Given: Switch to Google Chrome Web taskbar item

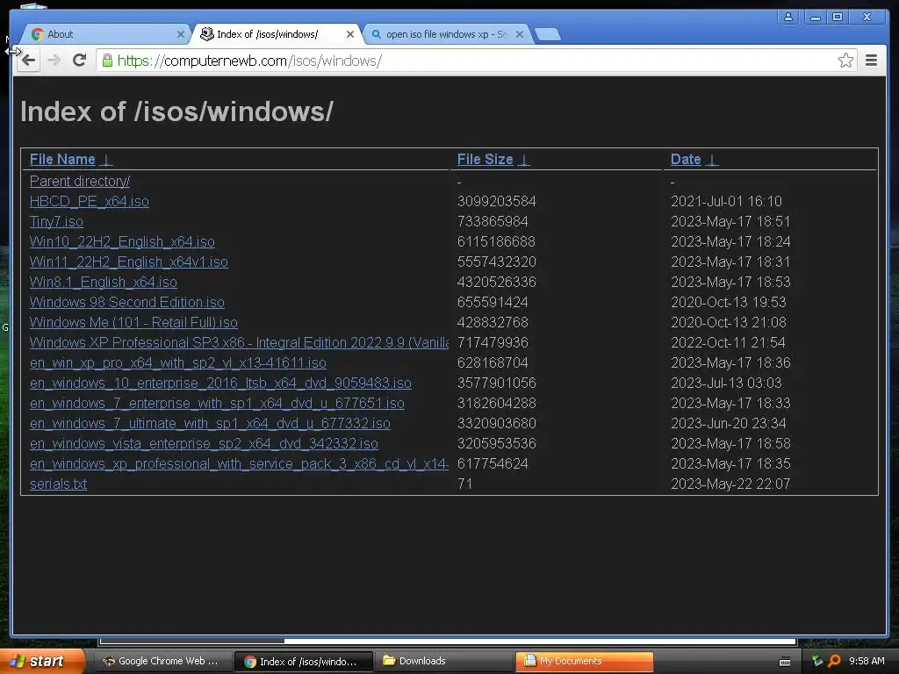Looking at the screenshot, I should pos(162,661).
